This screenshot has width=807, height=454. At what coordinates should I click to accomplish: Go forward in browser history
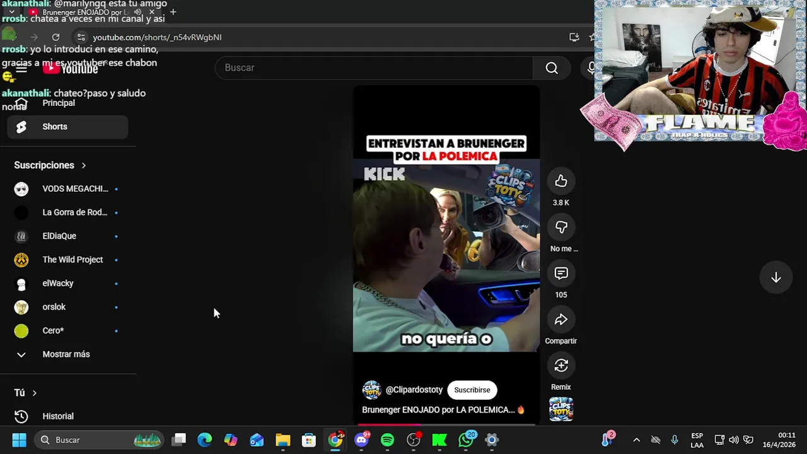pos(34,37)
